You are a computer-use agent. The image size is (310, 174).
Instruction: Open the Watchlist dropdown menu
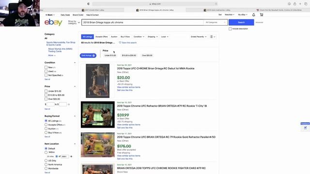229,15
